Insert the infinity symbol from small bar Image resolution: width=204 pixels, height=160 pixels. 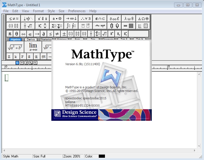[x=23, y=34]
